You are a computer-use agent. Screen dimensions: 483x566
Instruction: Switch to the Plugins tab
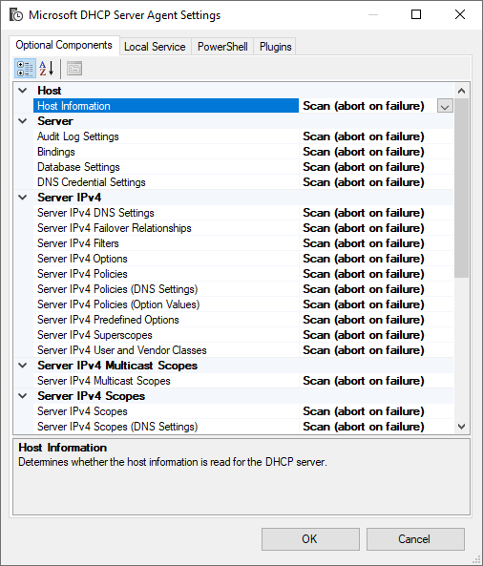pos(276,47)
